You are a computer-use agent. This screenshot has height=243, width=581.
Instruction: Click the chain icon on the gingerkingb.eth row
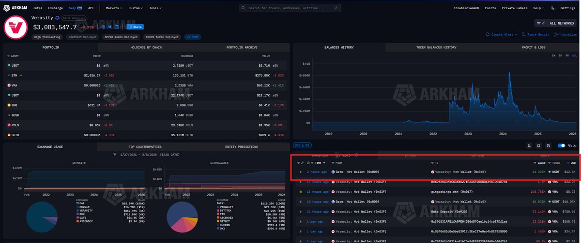click(x=301, y=192)
